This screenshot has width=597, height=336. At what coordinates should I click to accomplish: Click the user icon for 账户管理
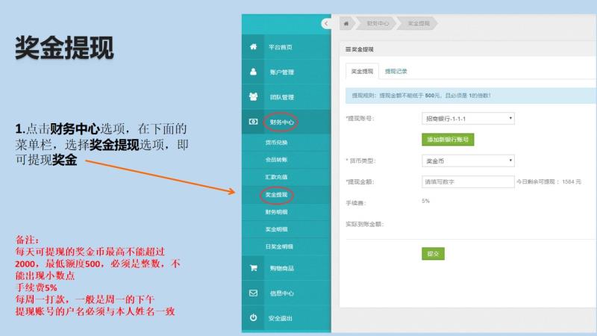click(253, 72)
